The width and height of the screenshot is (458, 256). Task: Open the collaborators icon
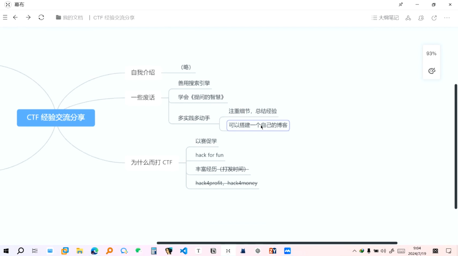(x=421, y=18)
